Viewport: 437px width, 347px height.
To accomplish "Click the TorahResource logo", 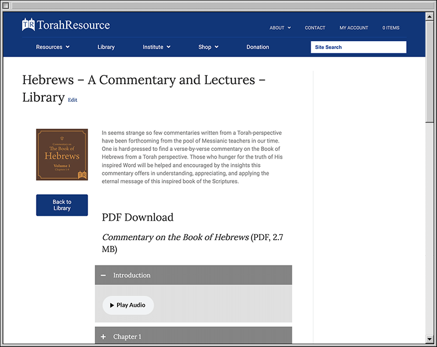I will point(66,25).
